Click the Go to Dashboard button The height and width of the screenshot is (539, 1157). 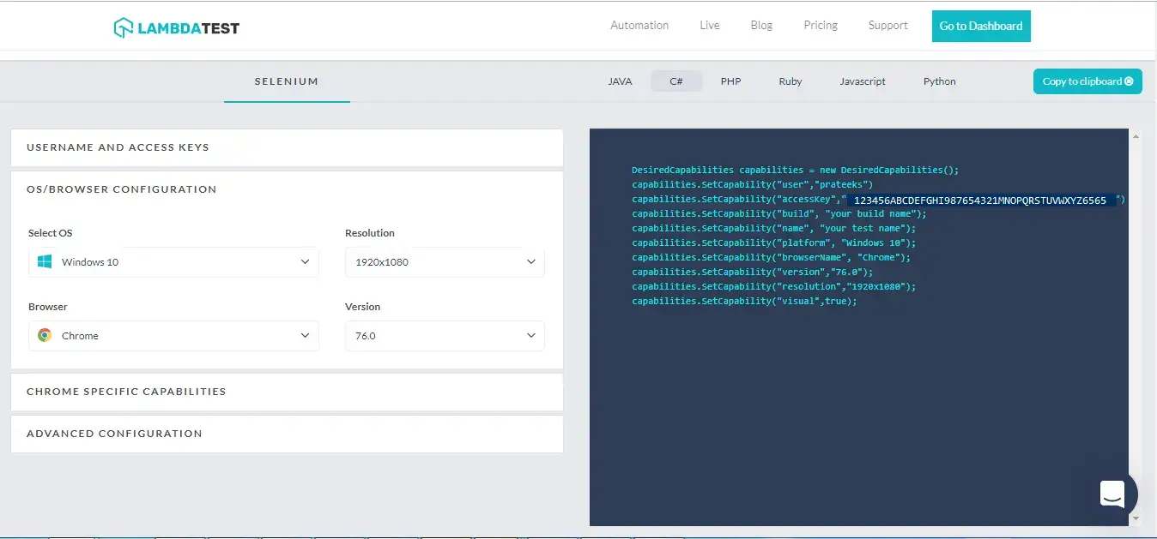(x=980, y=26)
